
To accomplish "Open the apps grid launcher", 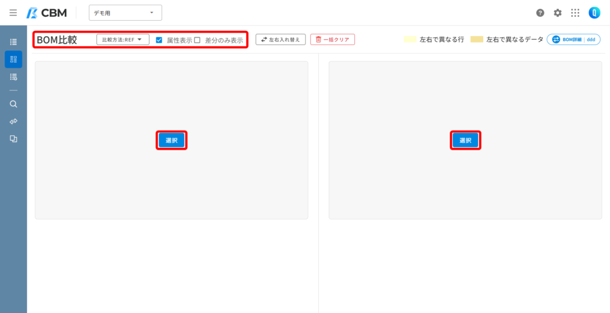I will (575, 13).
